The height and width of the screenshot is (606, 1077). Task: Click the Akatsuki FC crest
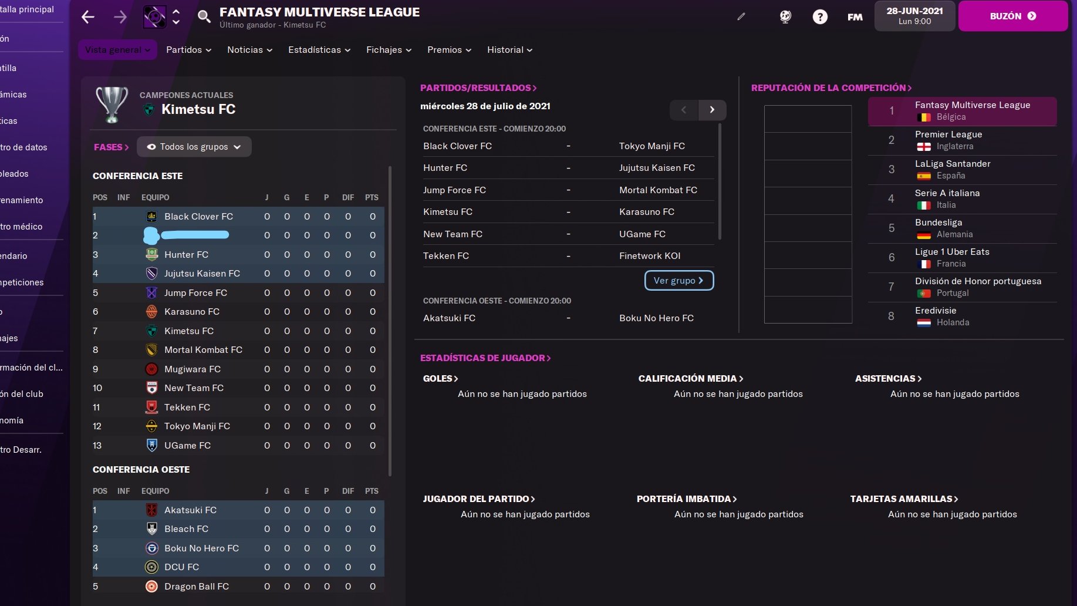point(151,510)
